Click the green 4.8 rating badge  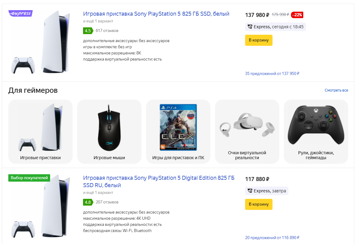(88, 202)
